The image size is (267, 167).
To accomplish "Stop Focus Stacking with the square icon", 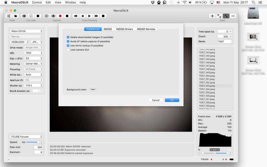I will coord(103,16).
